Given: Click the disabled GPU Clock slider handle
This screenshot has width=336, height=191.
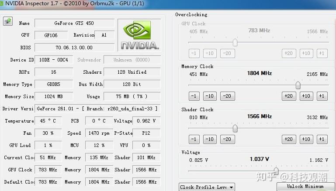Looking at the screenshot, I should pos(235,42).
